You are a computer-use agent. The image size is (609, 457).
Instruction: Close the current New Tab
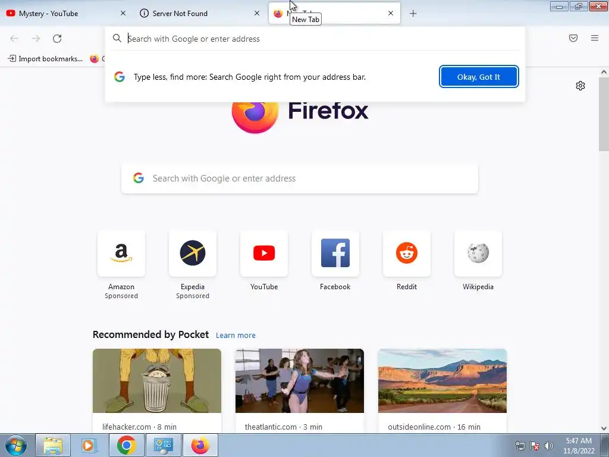coord(391,13)
